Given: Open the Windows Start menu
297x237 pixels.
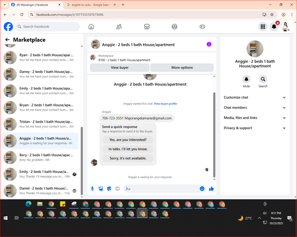Looking at the screenshot, I should pyautogui.click(x=5, y=218).
